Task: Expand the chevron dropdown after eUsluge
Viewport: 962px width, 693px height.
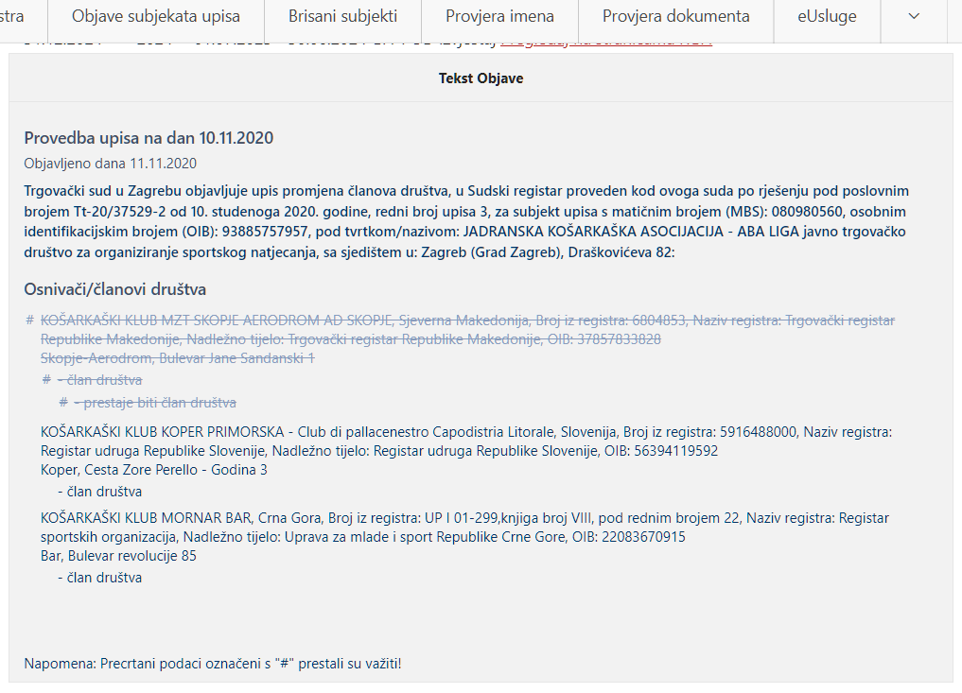Action: tap(914, 17)
